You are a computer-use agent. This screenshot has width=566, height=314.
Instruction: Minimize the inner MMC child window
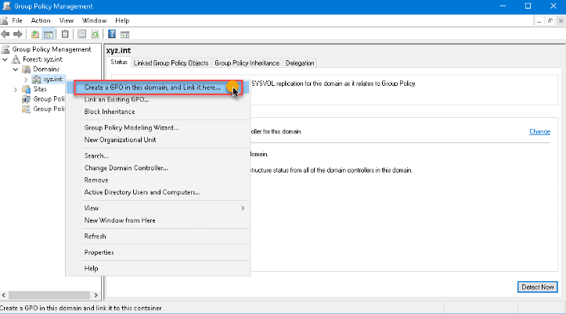(x=539, y=21)
